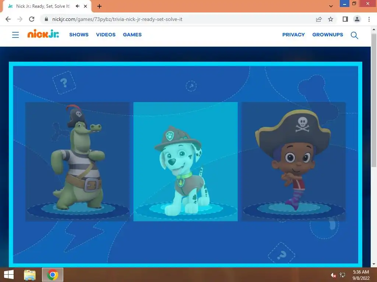377x282 pixels.
Task: Open the Nick Jr. hamburger menu
Action: [15, 35]
